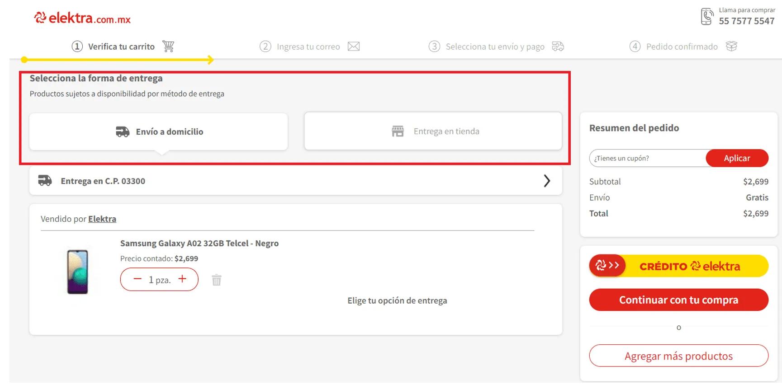Click the phone call icon
This screenshot has height=389, width=782.
(707, 16)
